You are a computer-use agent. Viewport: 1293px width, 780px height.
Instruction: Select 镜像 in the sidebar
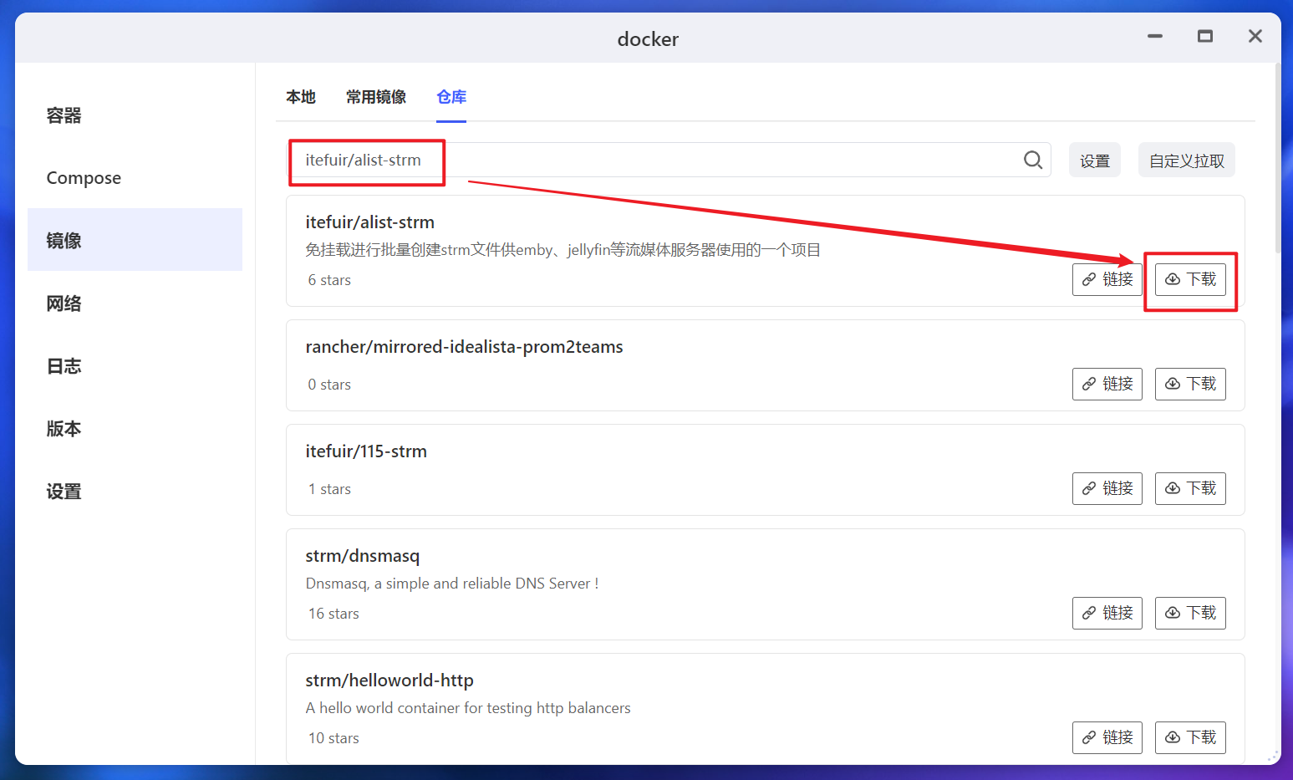click(x=135, y=240)
